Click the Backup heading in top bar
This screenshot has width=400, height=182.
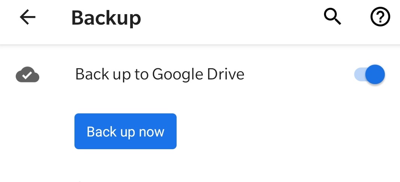coord(106,18)
